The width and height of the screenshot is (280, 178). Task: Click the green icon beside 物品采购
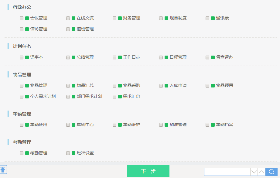pos(120,86)
